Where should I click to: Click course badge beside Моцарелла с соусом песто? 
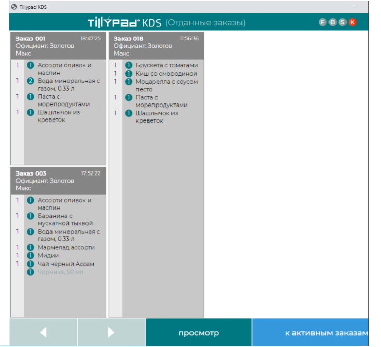[x=129, y=82]
